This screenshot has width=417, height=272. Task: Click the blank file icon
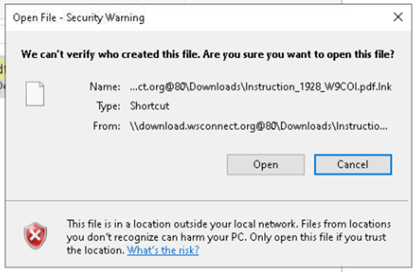pyautogui.click(x=35, y=94)
